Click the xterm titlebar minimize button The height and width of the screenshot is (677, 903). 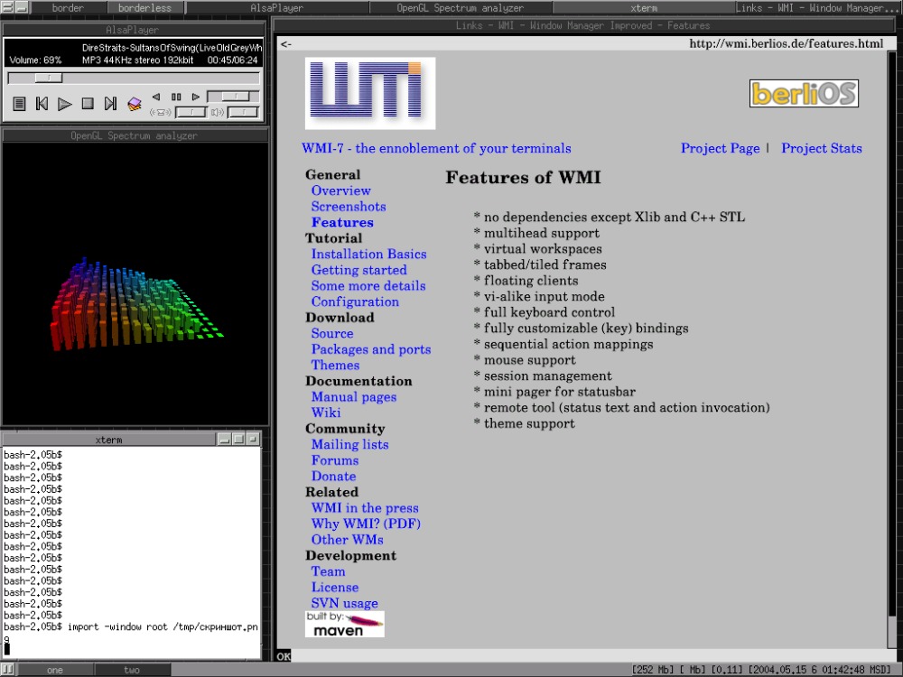point(225,440)
